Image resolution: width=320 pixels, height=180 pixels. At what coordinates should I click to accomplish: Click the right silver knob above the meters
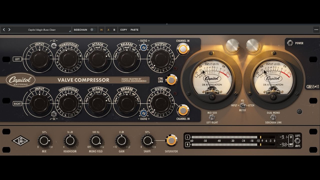(253, 45)
